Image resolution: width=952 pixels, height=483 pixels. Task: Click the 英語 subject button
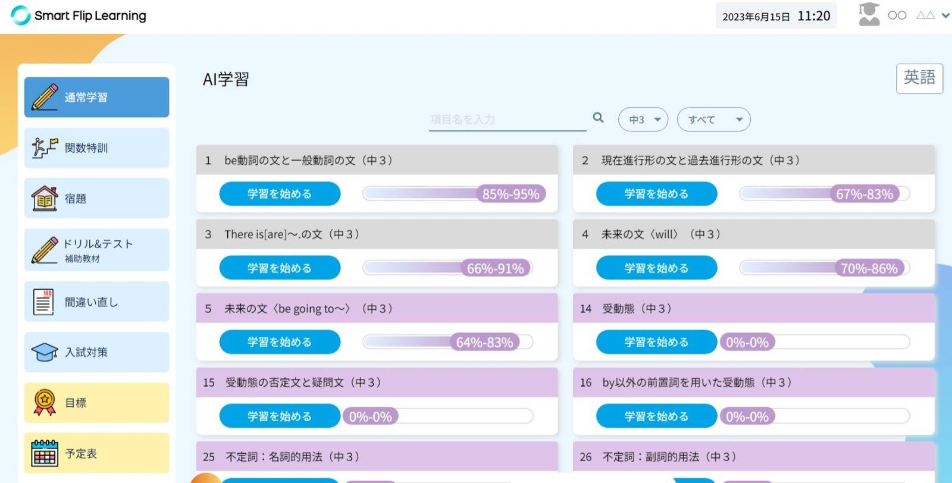click(x=919, y=78)
